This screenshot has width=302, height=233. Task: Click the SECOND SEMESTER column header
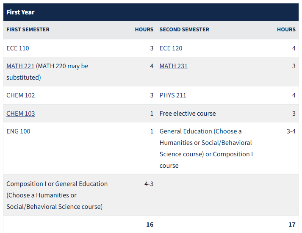(x=184, y=30)
